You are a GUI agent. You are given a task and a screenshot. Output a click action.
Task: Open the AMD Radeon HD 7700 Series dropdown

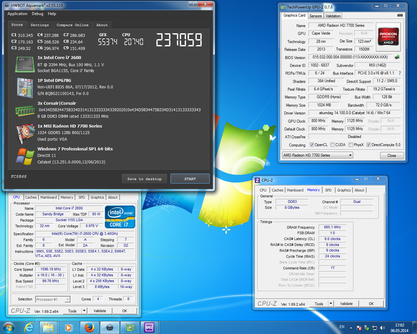[318, 155]
